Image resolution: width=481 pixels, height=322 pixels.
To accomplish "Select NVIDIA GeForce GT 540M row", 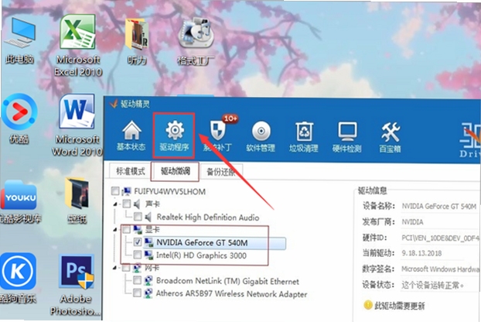I will 215,243.
